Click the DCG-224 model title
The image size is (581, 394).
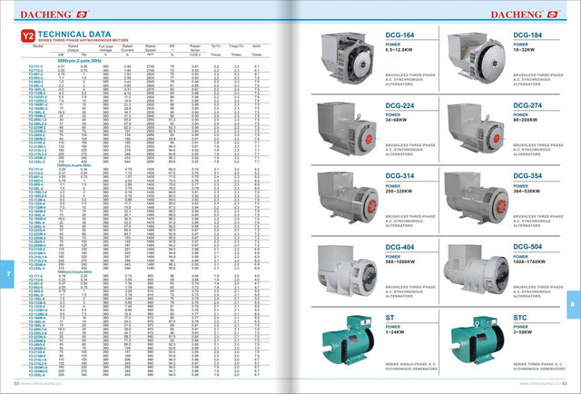[x=399, y=105]
